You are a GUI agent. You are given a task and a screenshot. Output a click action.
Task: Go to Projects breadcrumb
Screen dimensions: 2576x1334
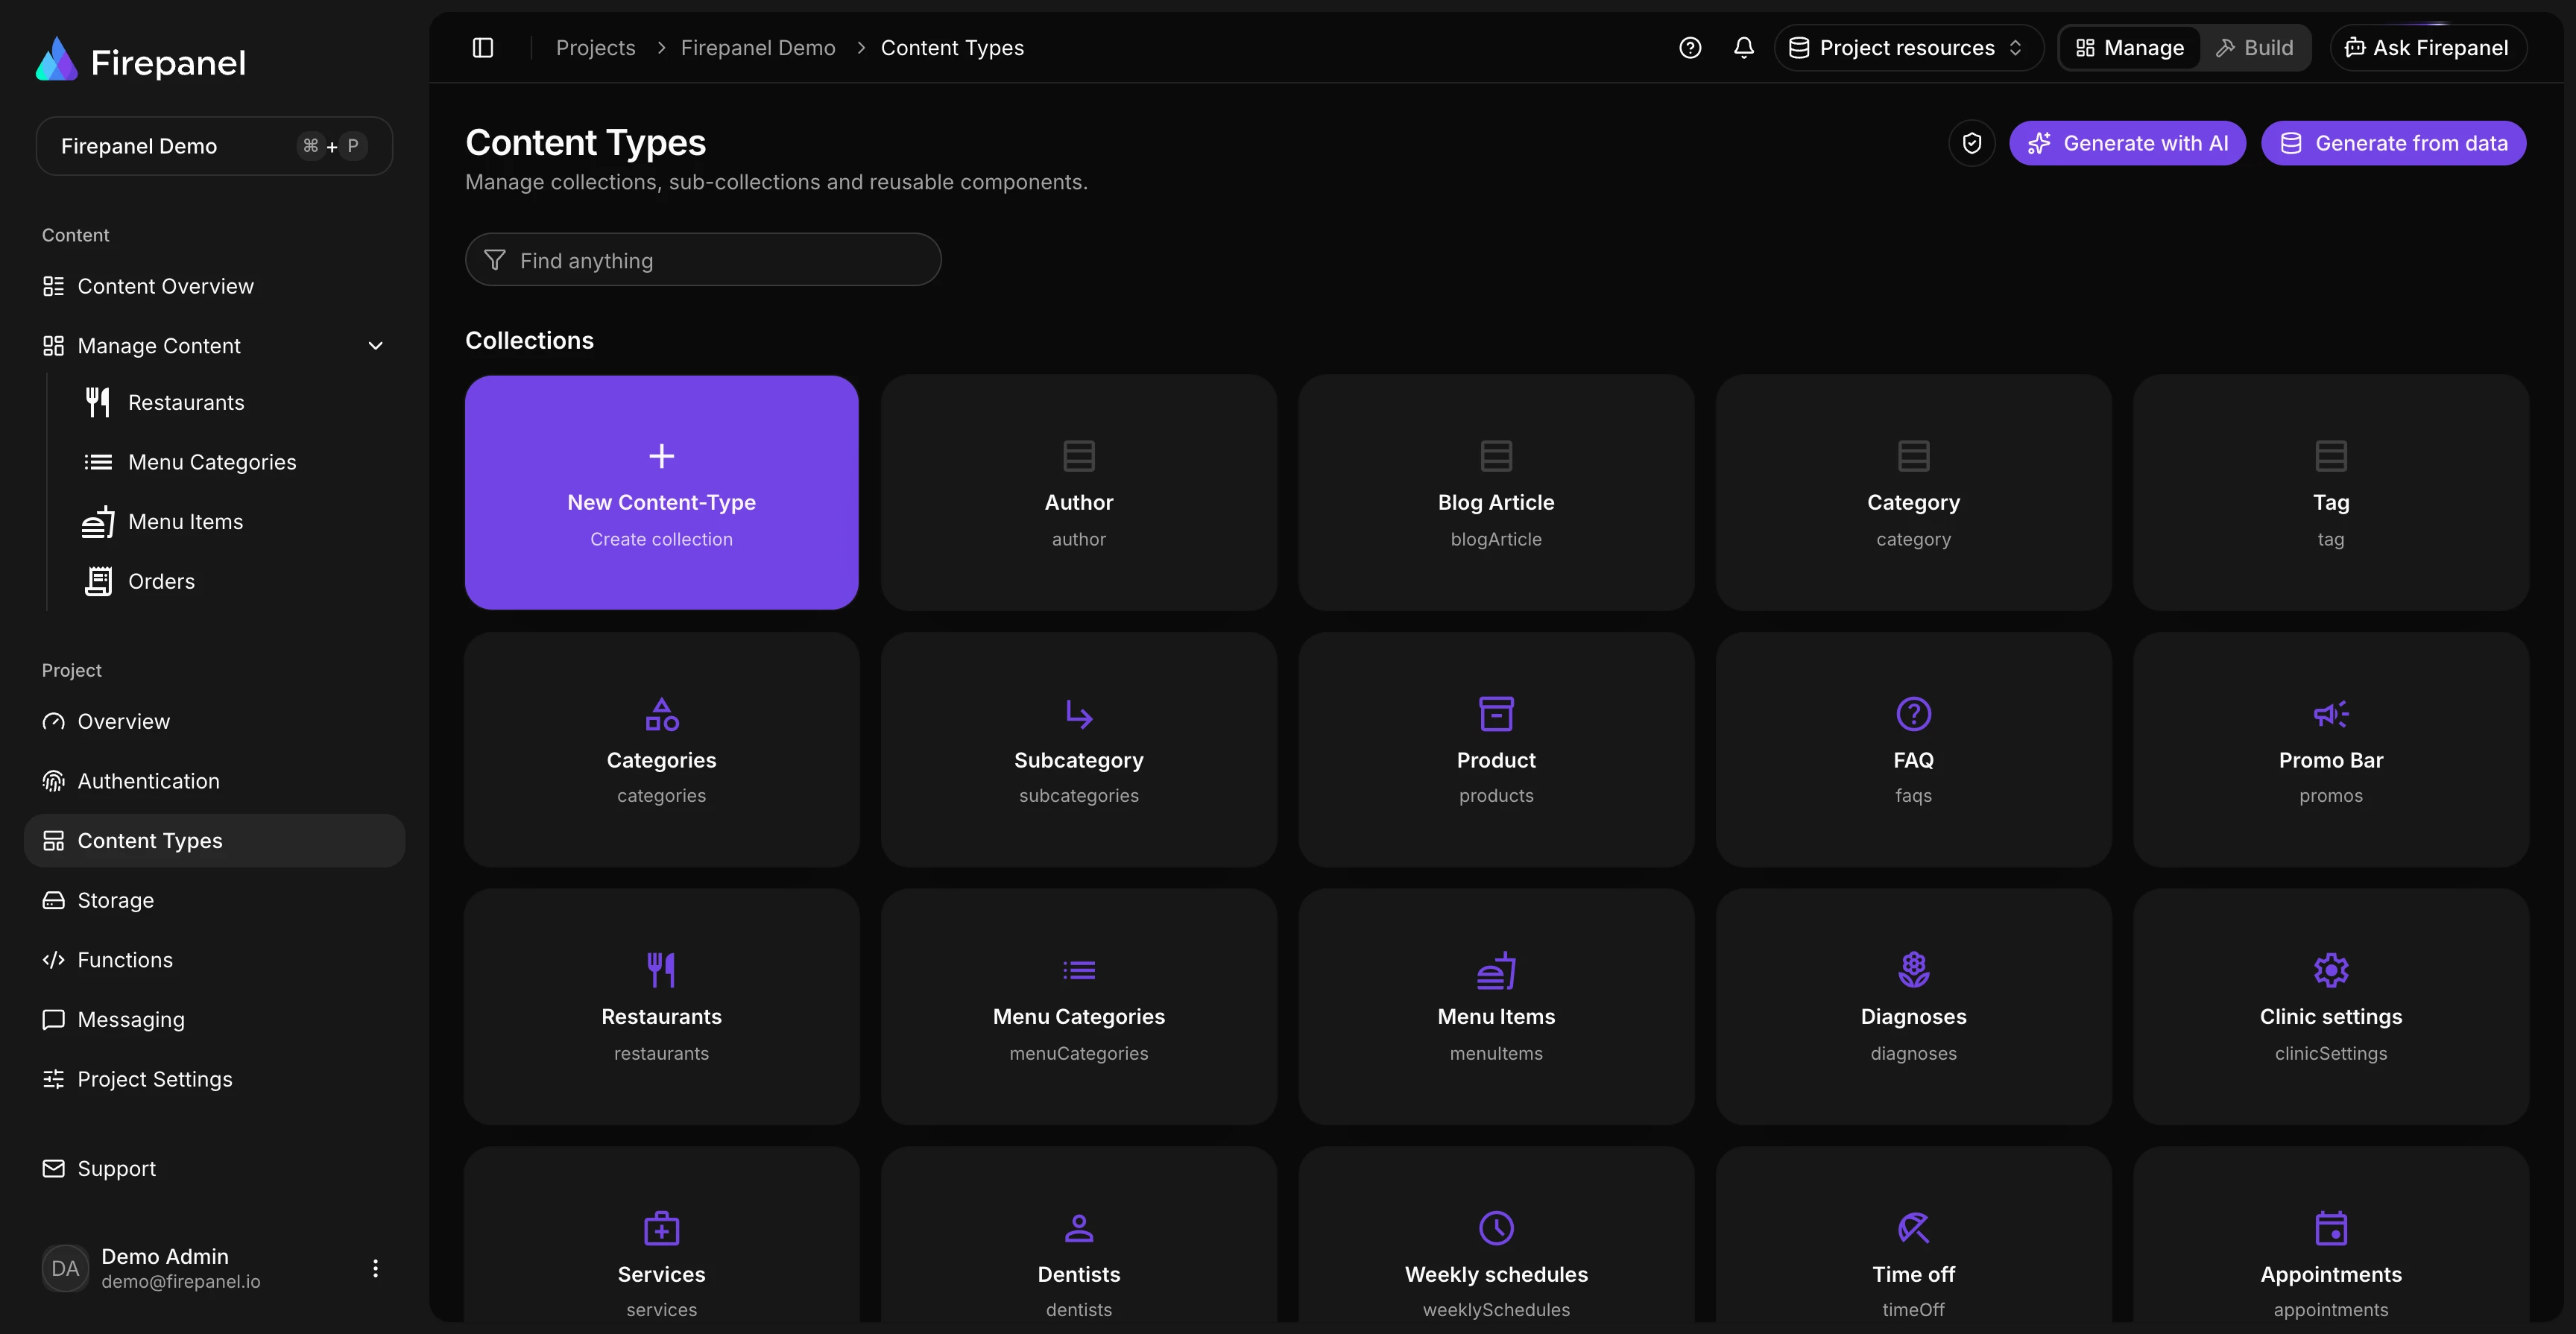tap(595, 48)
